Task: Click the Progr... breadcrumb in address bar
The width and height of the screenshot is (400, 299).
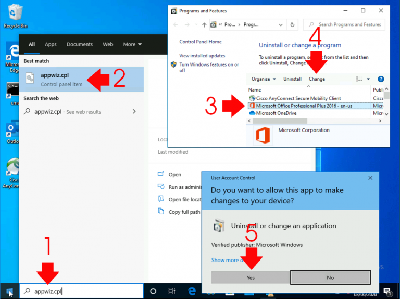Action: [251, 25]
